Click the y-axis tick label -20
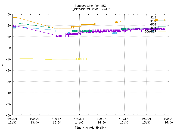The height and width of the screenshot is (130, 174). pyautogui.click(x=8, y=70)
